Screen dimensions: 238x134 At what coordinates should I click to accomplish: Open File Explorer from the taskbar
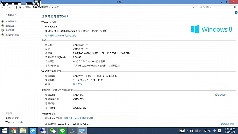23,131
